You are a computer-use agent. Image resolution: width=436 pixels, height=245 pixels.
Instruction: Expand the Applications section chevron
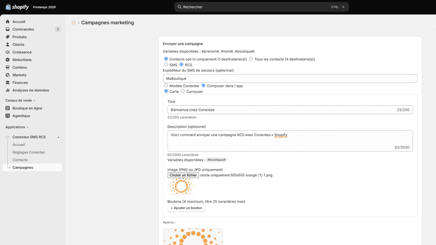[27, 127]
